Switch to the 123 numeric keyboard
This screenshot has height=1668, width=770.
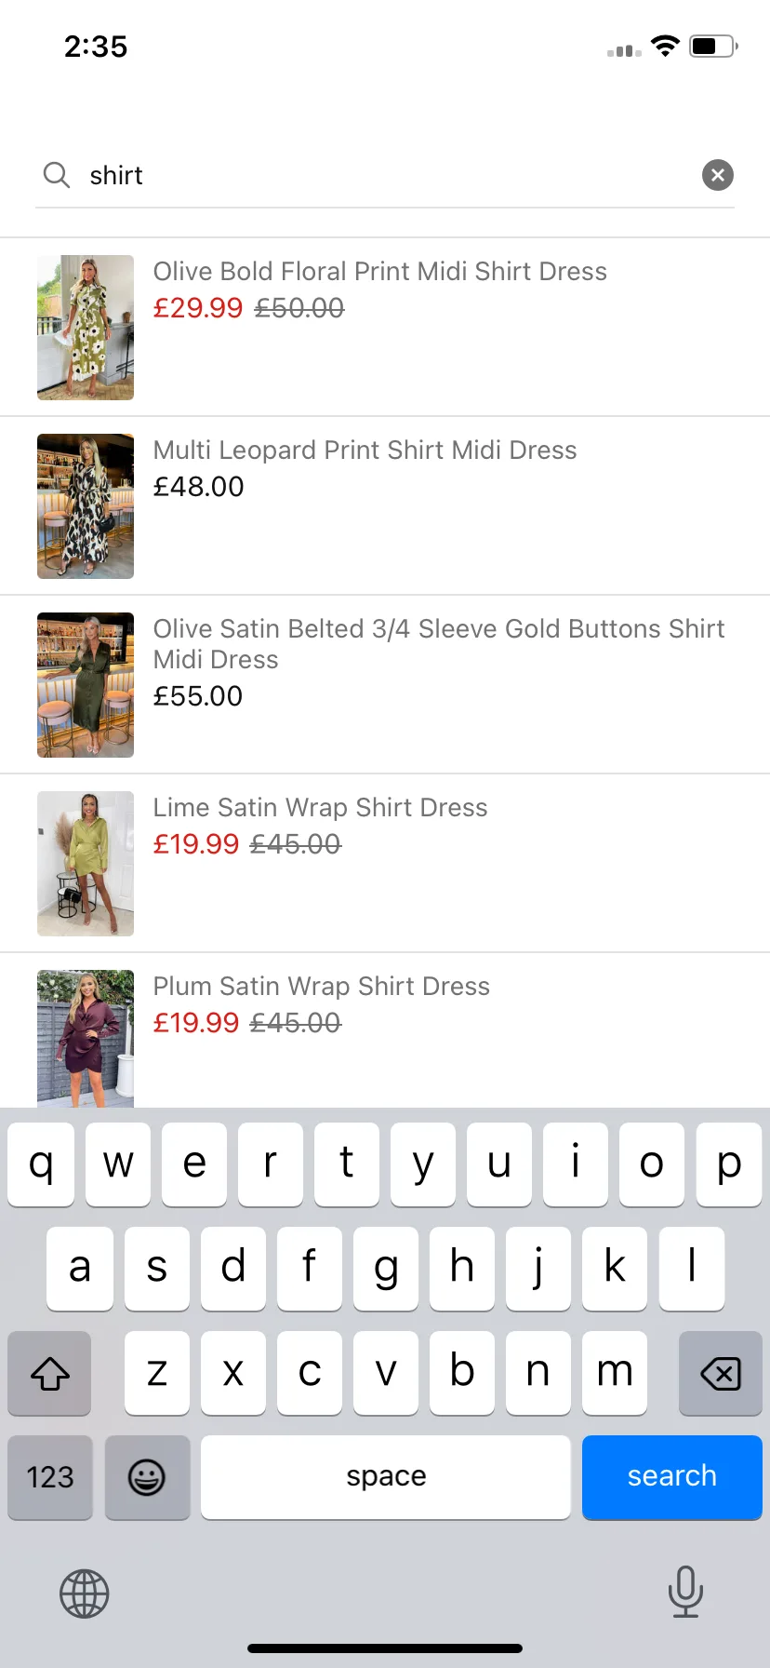50,1477
